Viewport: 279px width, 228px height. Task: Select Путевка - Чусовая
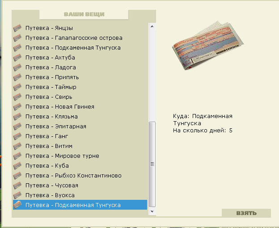[x=80, y=186]
